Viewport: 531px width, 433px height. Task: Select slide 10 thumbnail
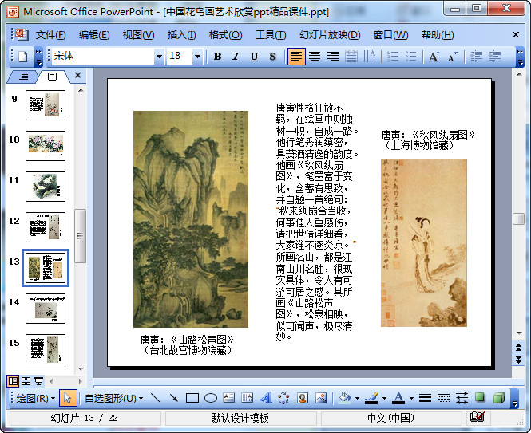coord(46,146)
